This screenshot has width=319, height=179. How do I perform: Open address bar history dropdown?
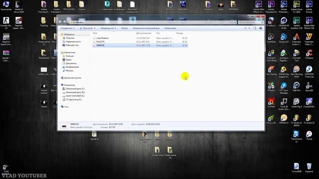[231, 22]
